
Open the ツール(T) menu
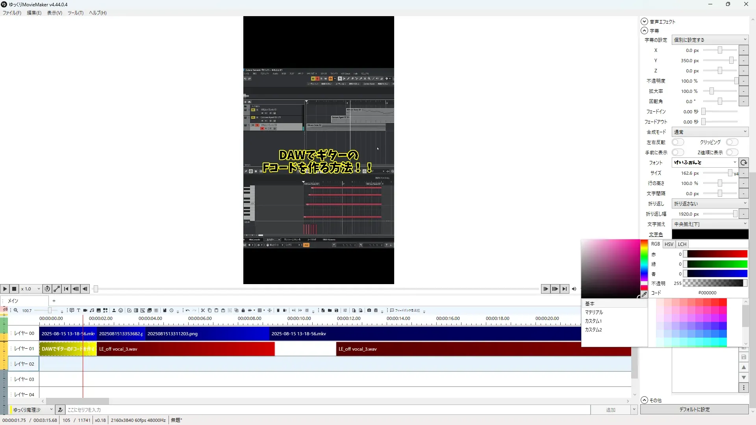(x=75, y=13)
